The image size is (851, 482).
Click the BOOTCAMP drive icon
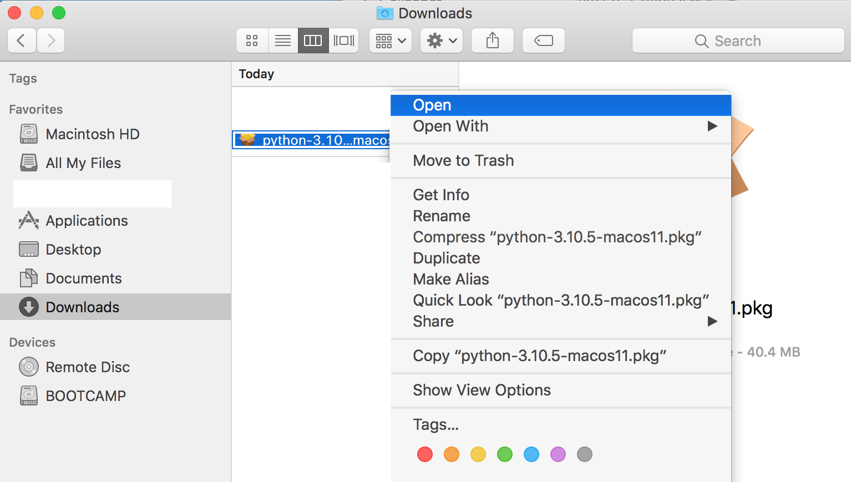pyautogui.click(x=29, y=395)
